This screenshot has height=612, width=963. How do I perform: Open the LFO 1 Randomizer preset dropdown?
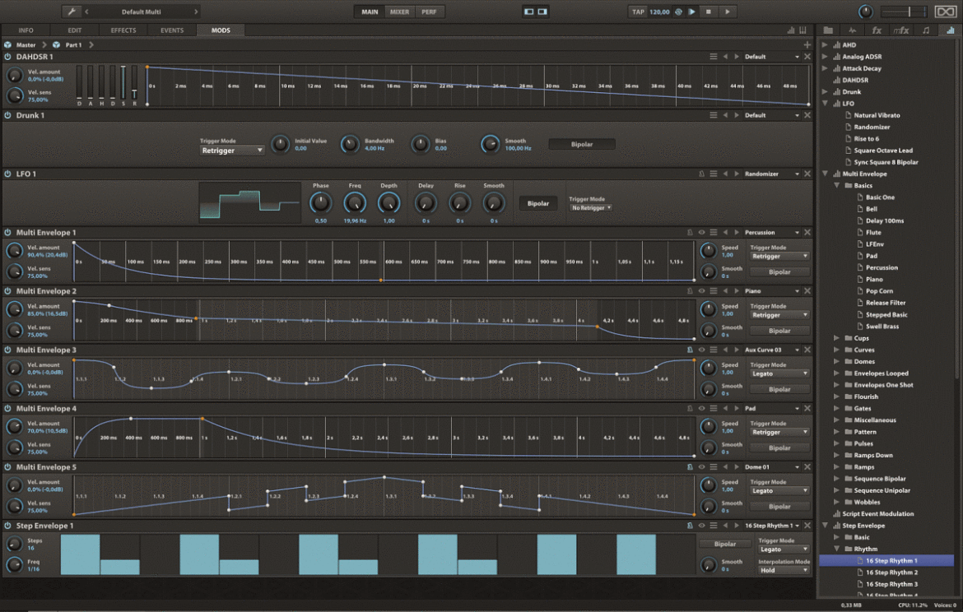pyautogui.click(x=772, y=174)
